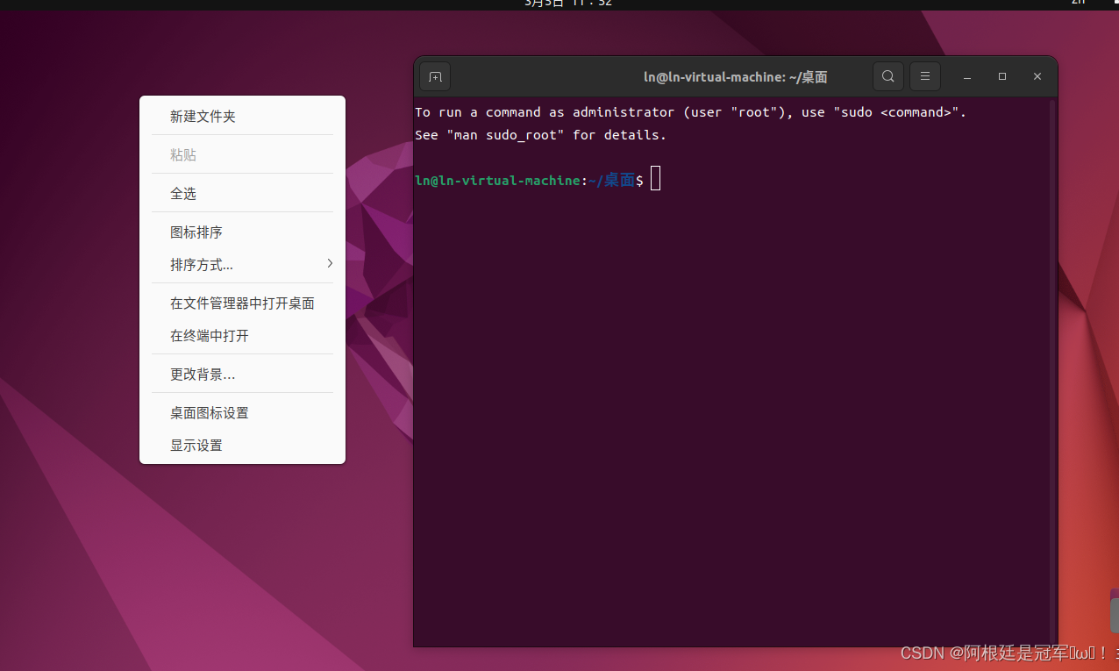This screenshot has width=1119, height=671.
Task: Open the terminal search
Action: tap(887, 76)
